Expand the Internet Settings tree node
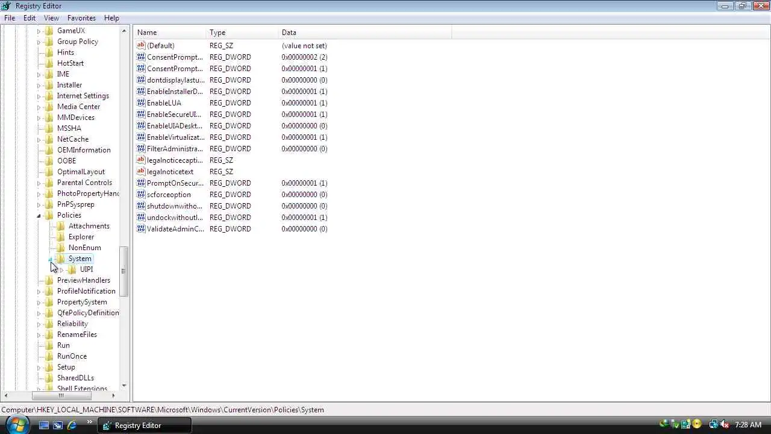The width and height of the screenshot is (771, 434). click(39, 96)
